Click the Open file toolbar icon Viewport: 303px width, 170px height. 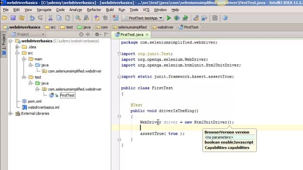tap(5, 18)
